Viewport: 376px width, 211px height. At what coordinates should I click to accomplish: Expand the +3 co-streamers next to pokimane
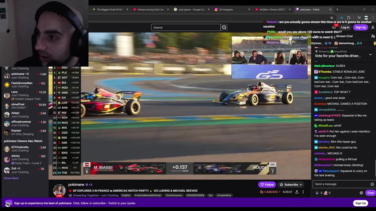pyautogui.click(x=90, y=185)
